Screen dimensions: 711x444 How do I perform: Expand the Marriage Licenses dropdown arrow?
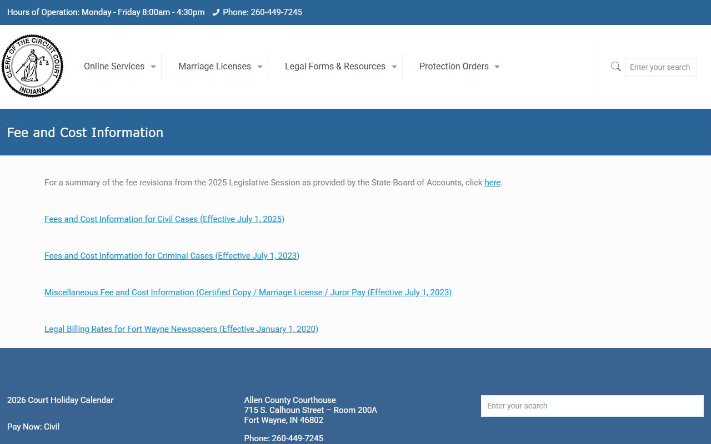pyautogui.click(x=259, y=67)
